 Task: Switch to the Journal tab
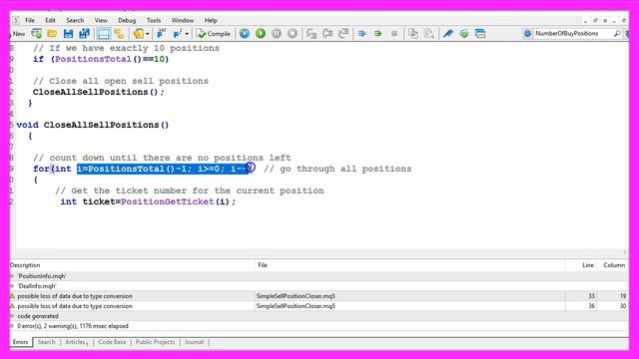pos(194,342)
